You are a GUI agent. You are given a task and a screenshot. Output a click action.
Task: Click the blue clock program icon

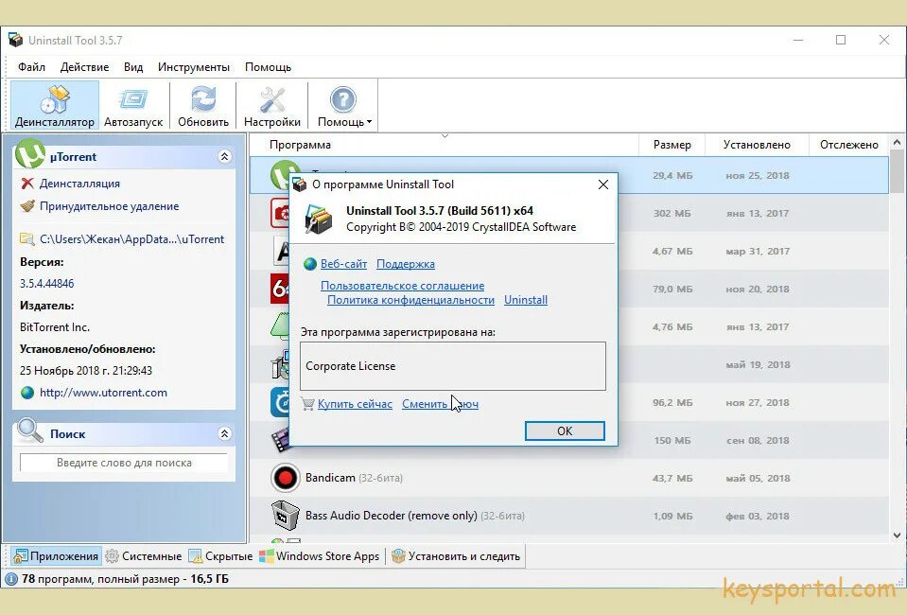(280, 402)
